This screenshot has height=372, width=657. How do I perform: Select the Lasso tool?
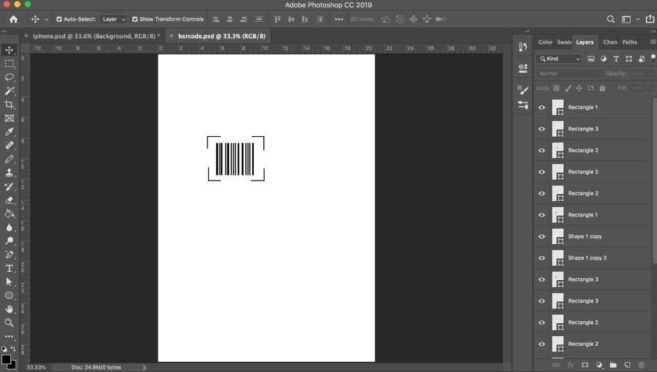[10, 77]
